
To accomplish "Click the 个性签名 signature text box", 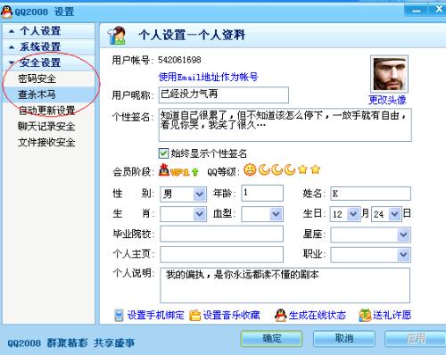I will click(x=285, y=125).
